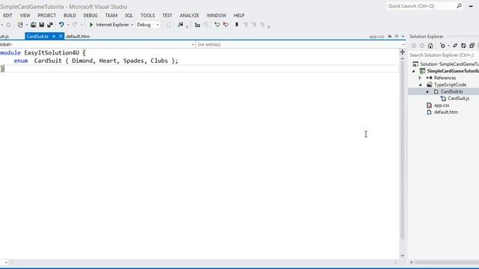Open the ANALYZE menu
This screenshot has width=479, height=269.
pyautogui.click(x=189, y=15)
